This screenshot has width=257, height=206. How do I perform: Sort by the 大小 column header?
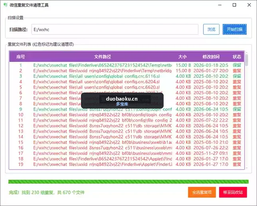[182, 57]
